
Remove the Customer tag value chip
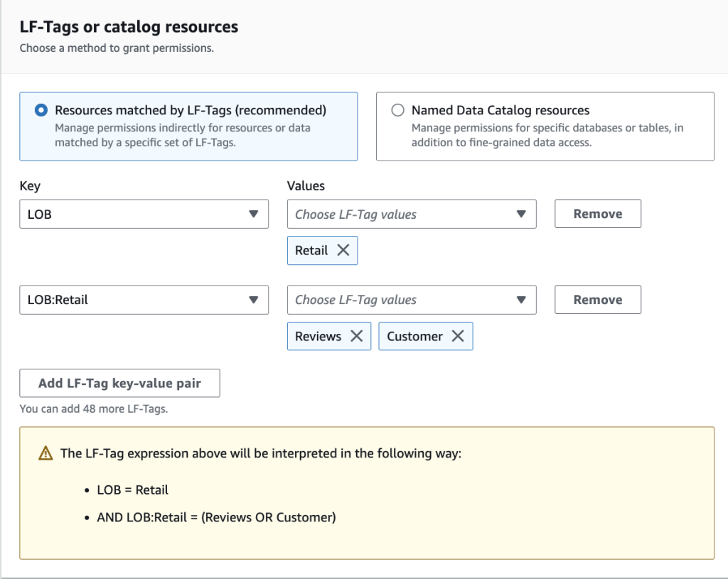point(458,336)
